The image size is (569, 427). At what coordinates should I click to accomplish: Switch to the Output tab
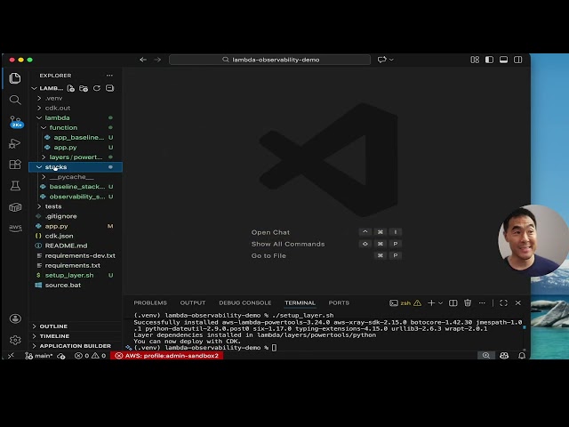point(193,302)
